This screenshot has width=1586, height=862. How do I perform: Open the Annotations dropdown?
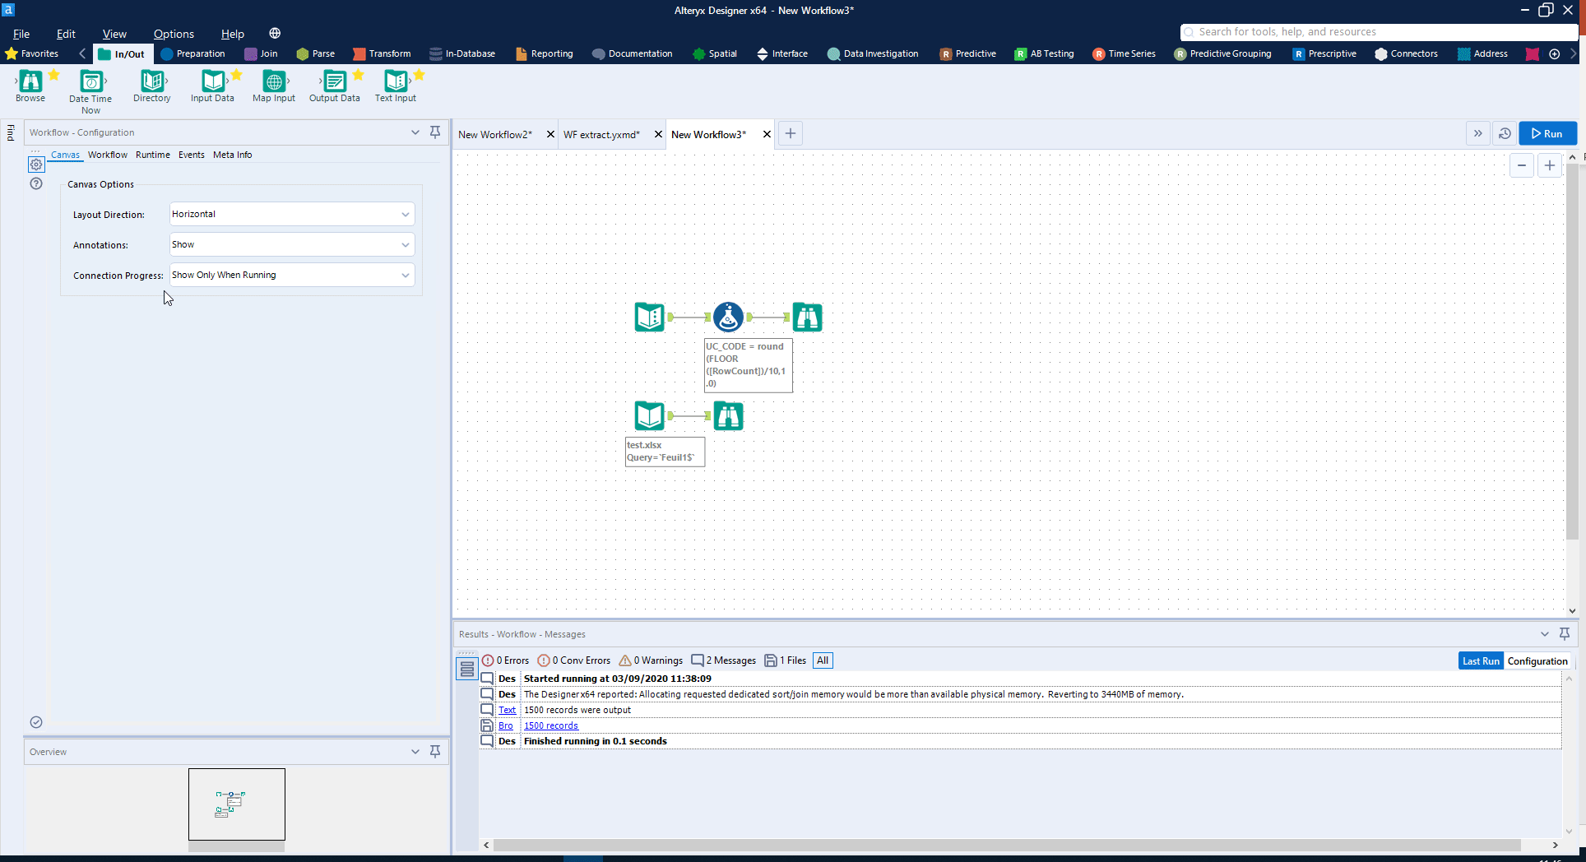(292, 244)
